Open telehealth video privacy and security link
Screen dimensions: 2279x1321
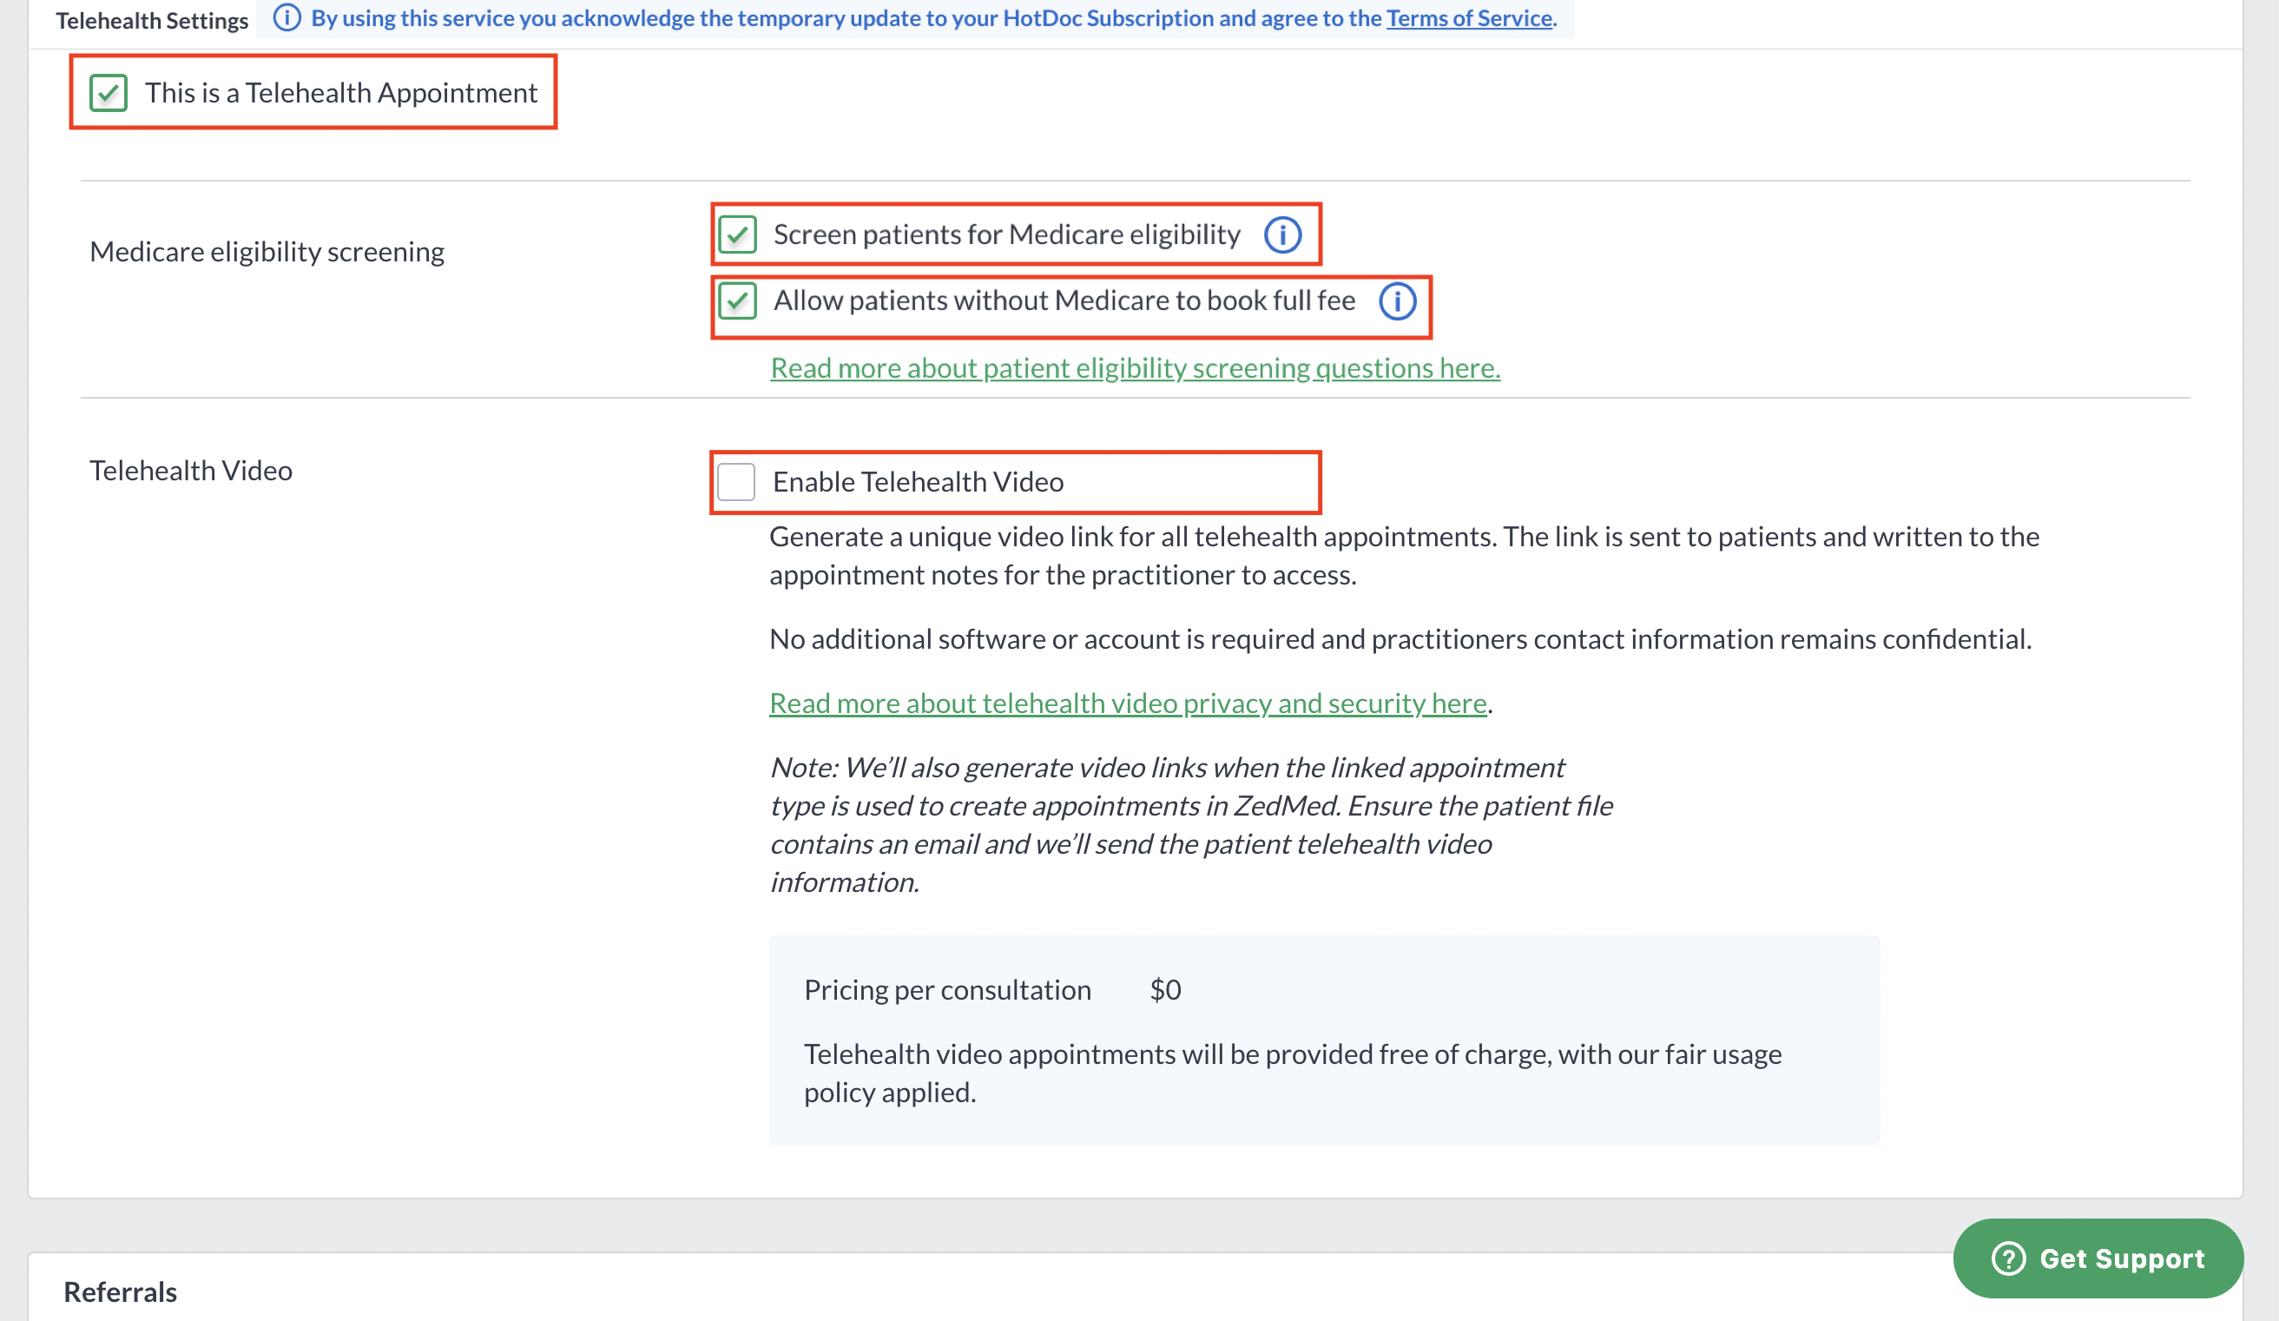(1128, 703)
